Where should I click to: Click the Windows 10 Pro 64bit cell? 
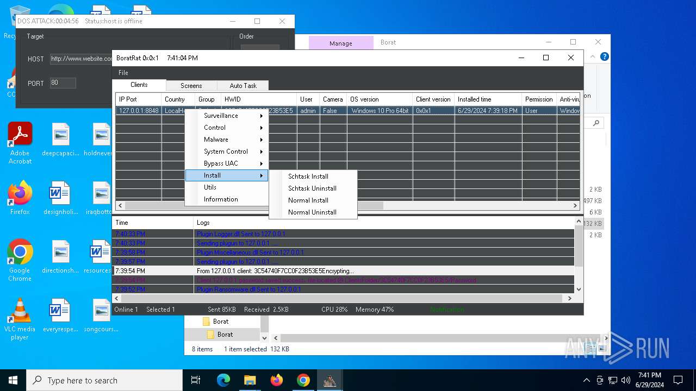[380, 111]
